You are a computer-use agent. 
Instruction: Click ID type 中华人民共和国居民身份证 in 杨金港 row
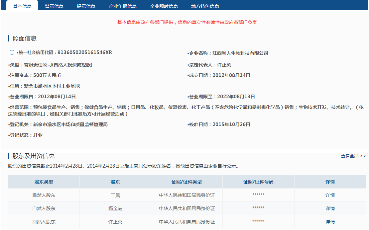pyautogui.click(x=187, y=208)
